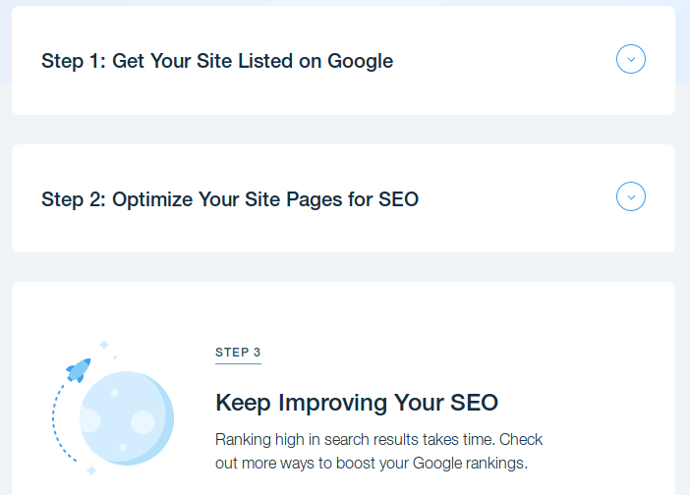Image resolution: width=690 pixels, height=495 pixels.
Task: Click the word 'Google' in Step 1 title
Action: pos(360,61)
